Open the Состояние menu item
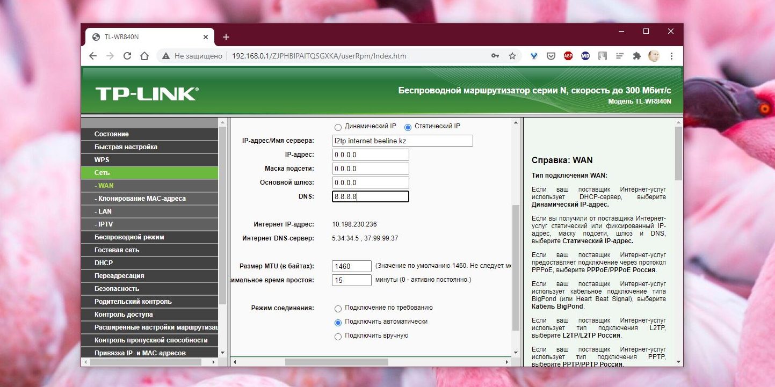The width and height of the screenshot is (775, 387). pyautogui.click(x=150, y=134)
